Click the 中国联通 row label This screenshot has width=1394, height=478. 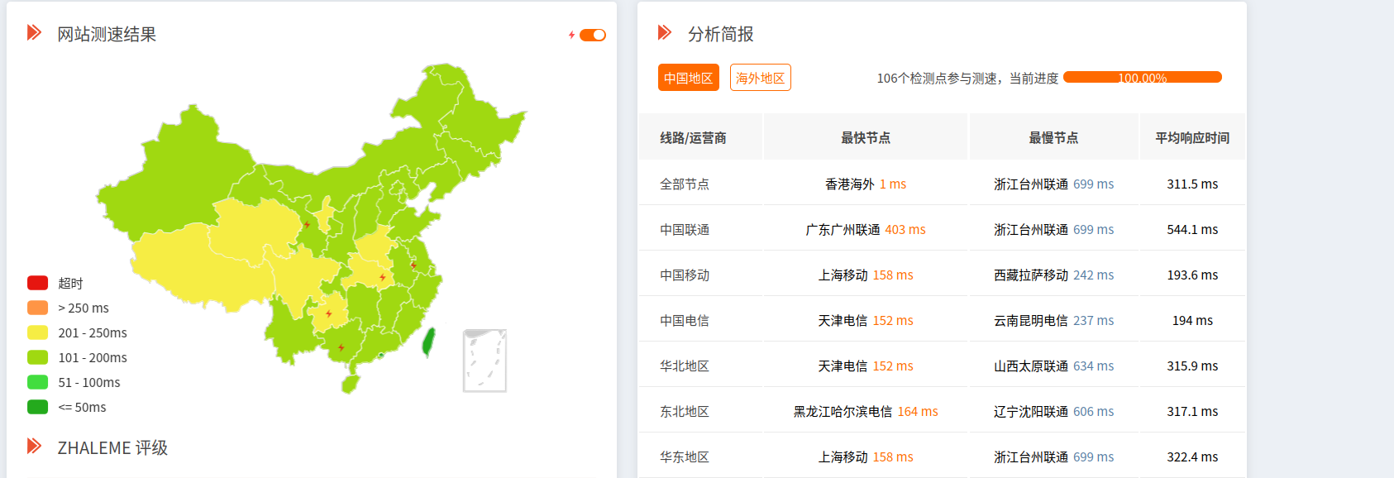pos(685,229)
